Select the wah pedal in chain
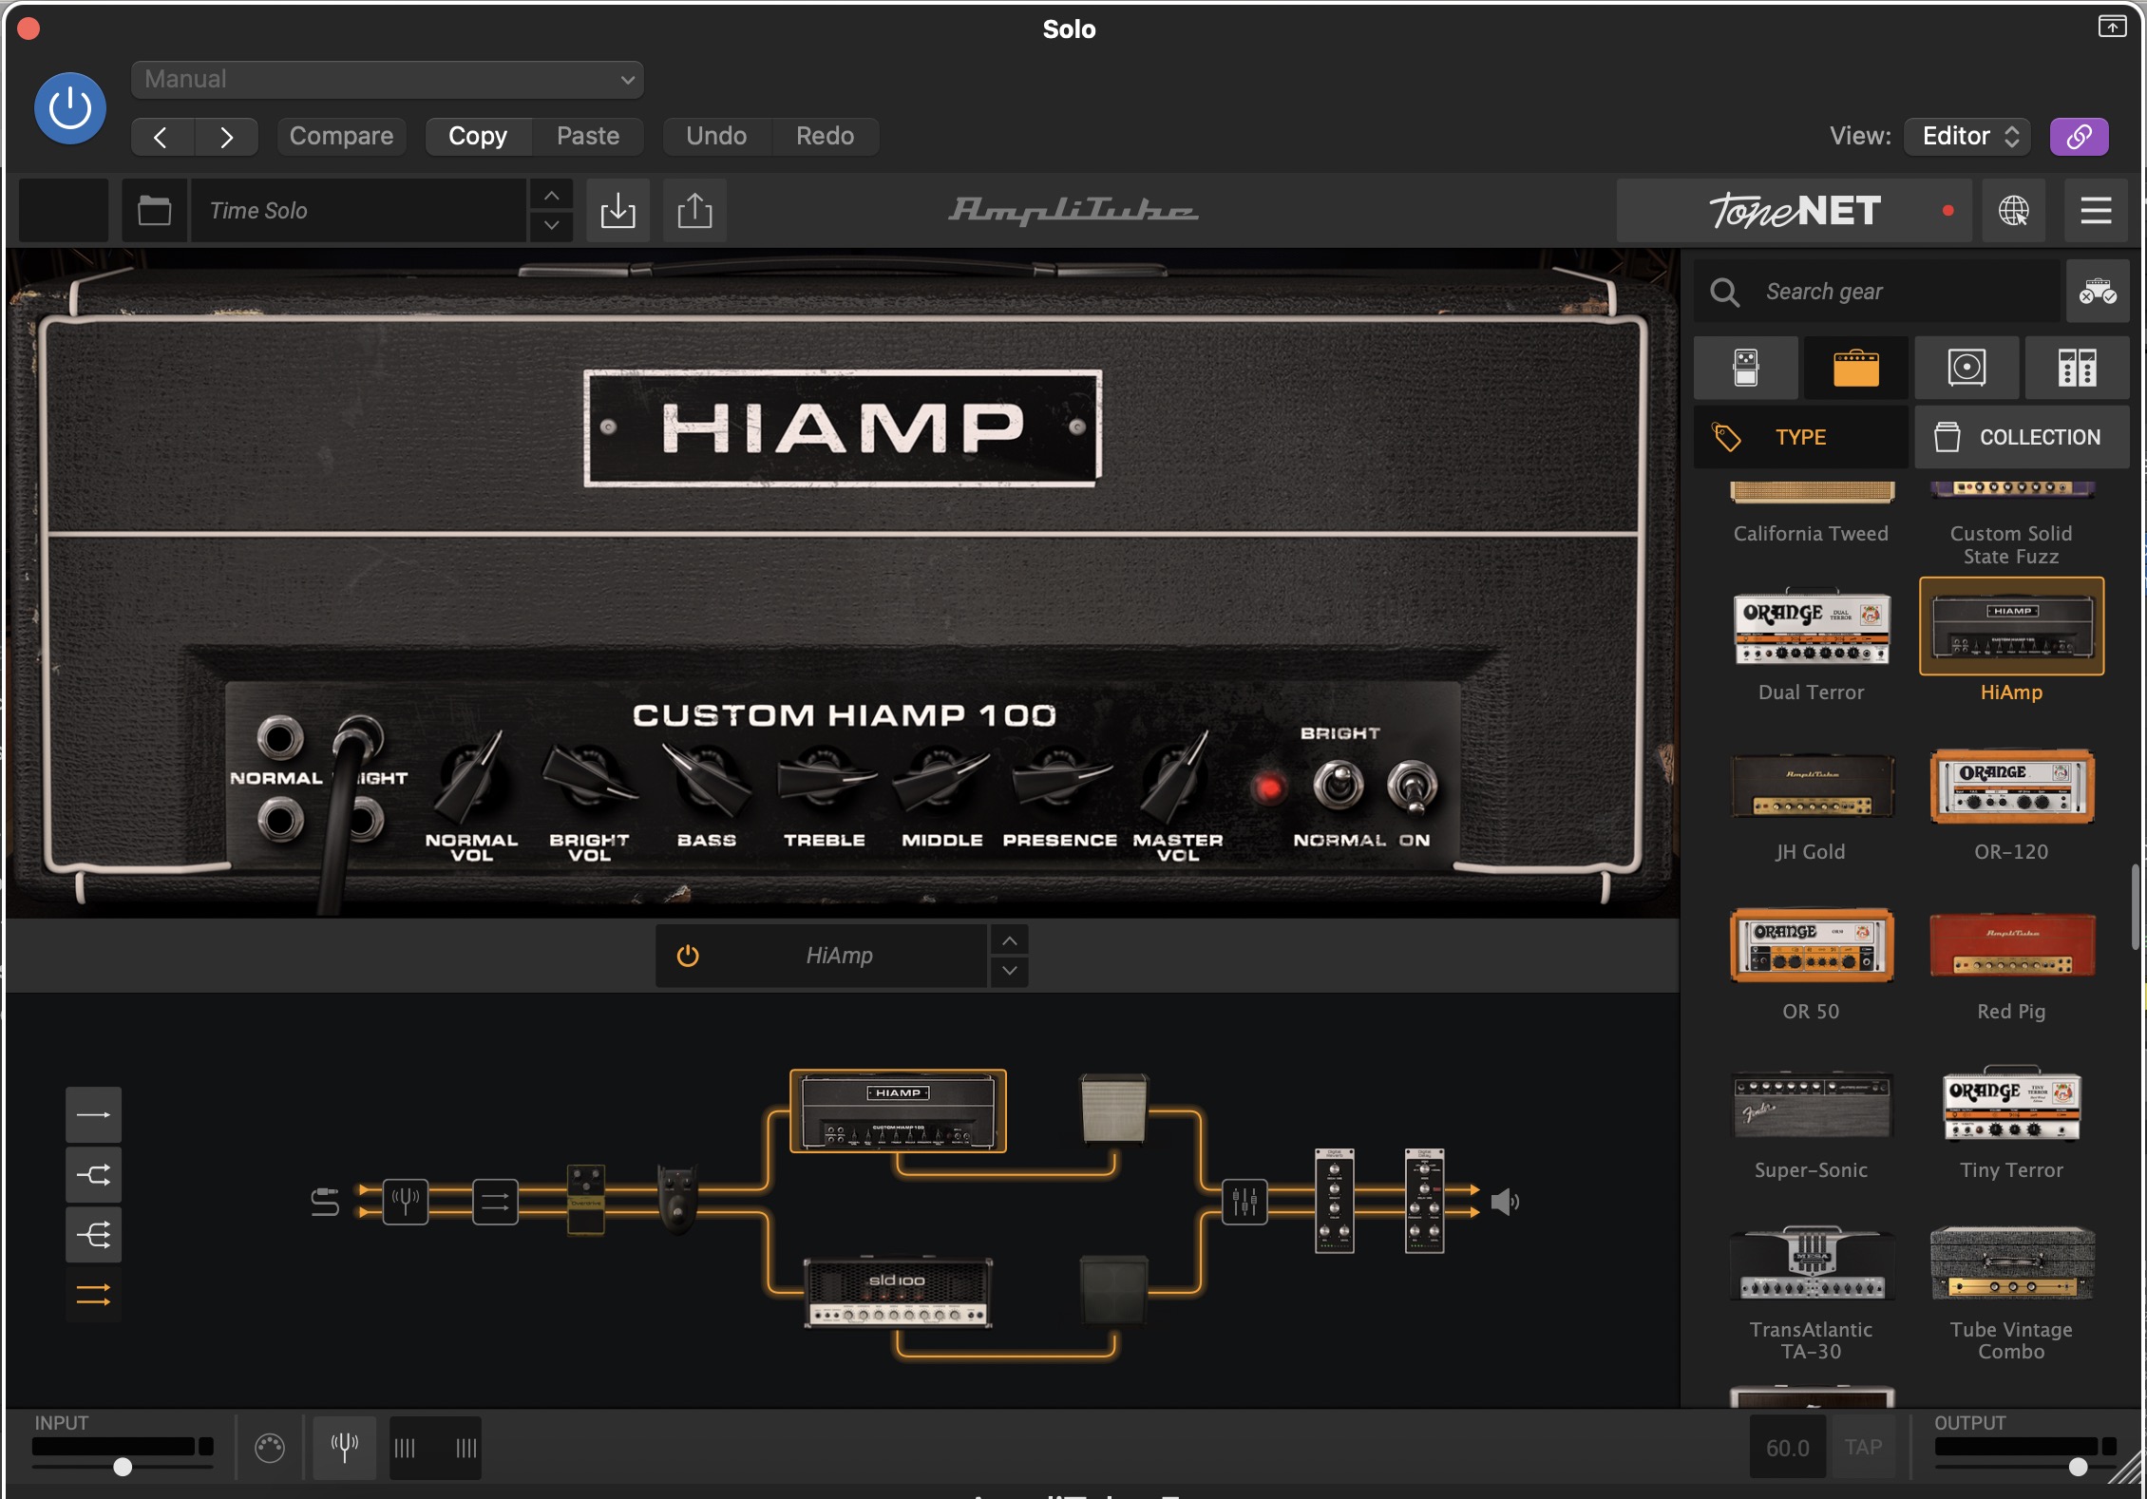This screenshot has height=1499, width=2147. click(x=677, y=1200)
